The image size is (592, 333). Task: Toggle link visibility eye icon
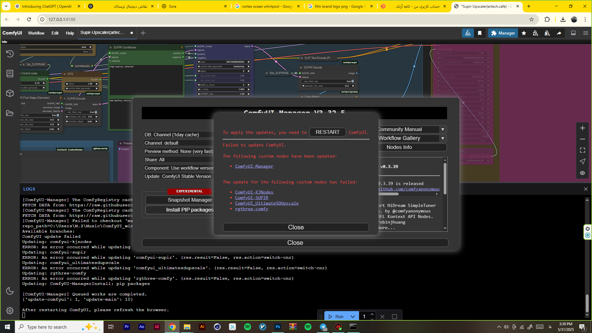tap(582, 173)
